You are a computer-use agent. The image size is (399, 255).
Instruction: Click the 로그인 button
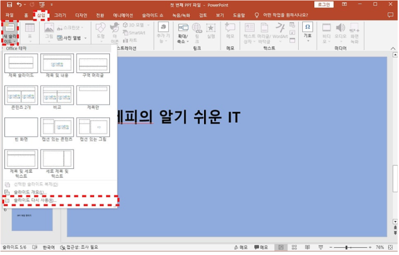(324, 4)
